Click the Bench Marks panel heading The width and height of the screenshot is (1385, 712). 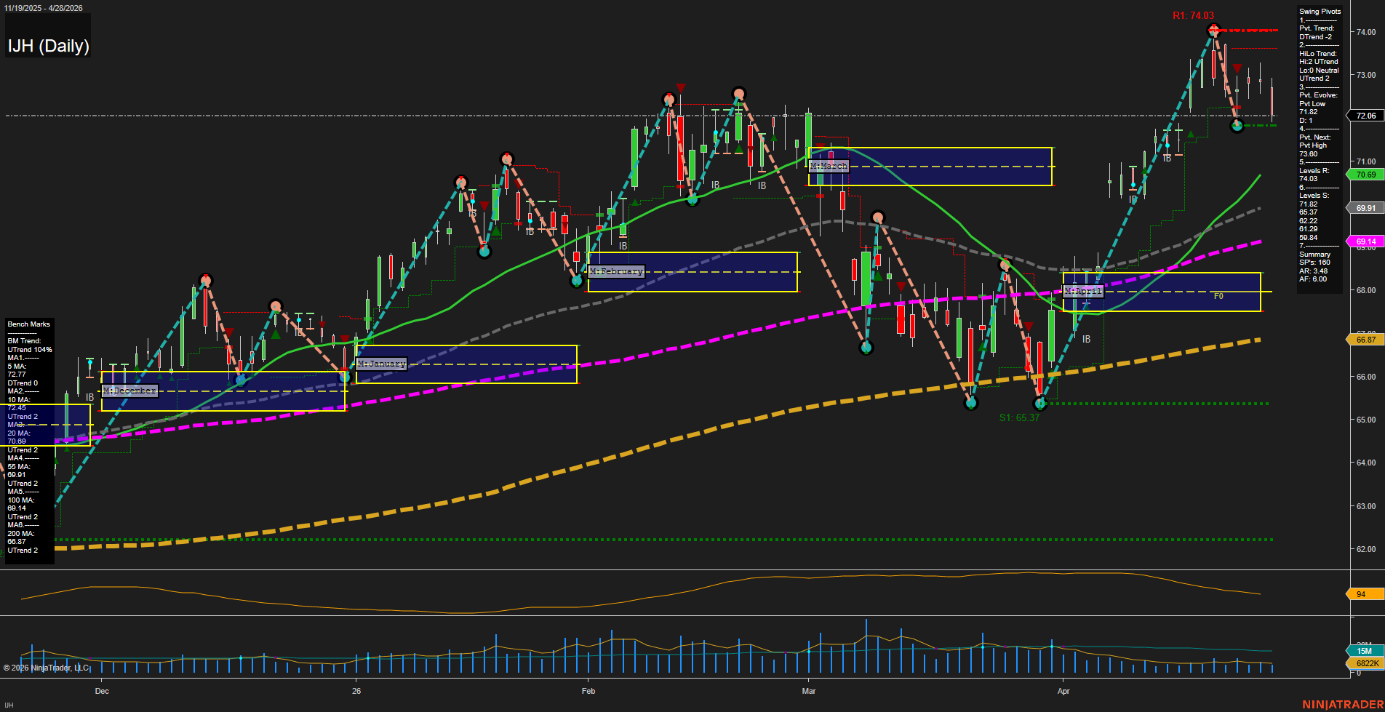coord(29,324)
